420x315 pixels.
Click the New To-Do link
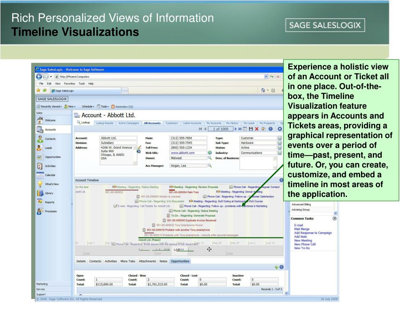tap(301, 248)
